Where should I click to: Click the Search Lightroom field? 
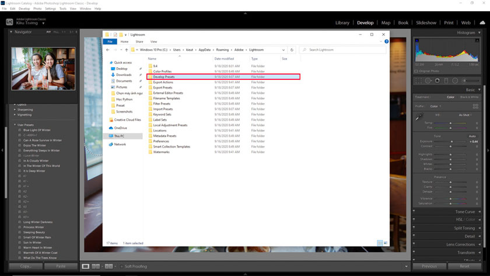coord(342,50)
